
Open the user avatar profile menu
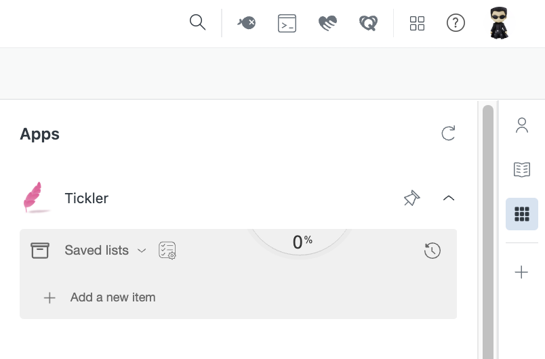pyautogui.click(x=499, y=23)
